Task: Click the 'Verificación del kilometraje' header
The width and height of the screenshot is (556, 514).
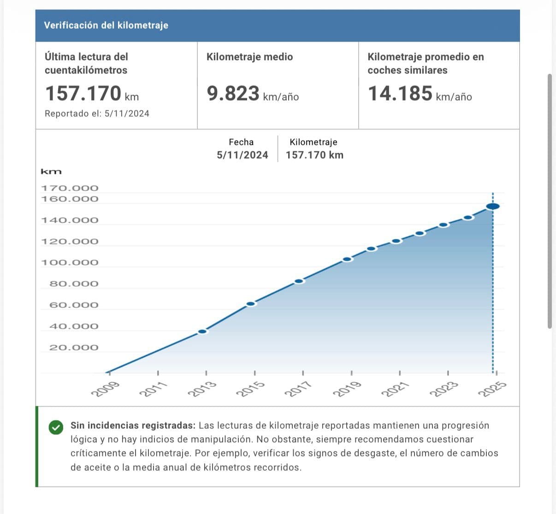Action: point(106,25)
